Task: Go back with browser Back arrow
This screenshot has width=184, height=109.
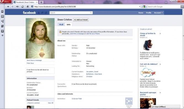Action: click(x=8, y=7)
